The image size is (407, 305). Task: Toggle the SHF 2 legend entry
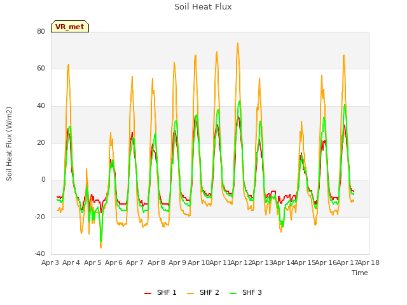tap(203, 292)
